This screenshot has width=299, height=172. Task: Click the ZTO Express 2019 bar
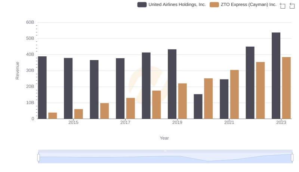coord(182,101)
